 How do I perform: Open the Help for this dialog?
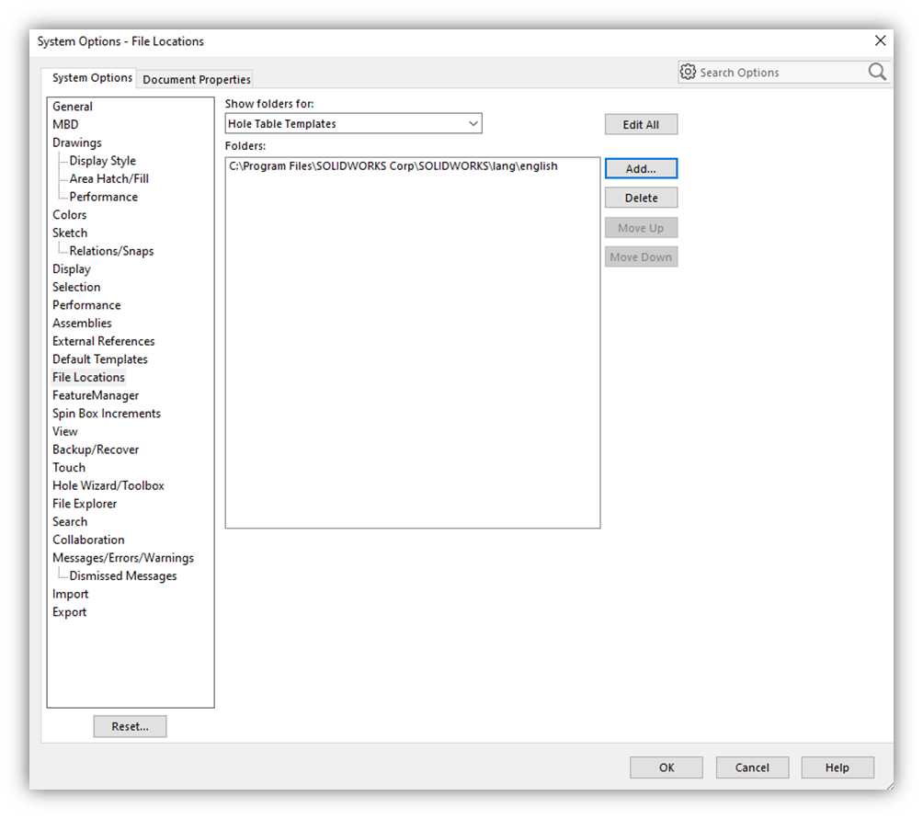[x=838, y=767]
